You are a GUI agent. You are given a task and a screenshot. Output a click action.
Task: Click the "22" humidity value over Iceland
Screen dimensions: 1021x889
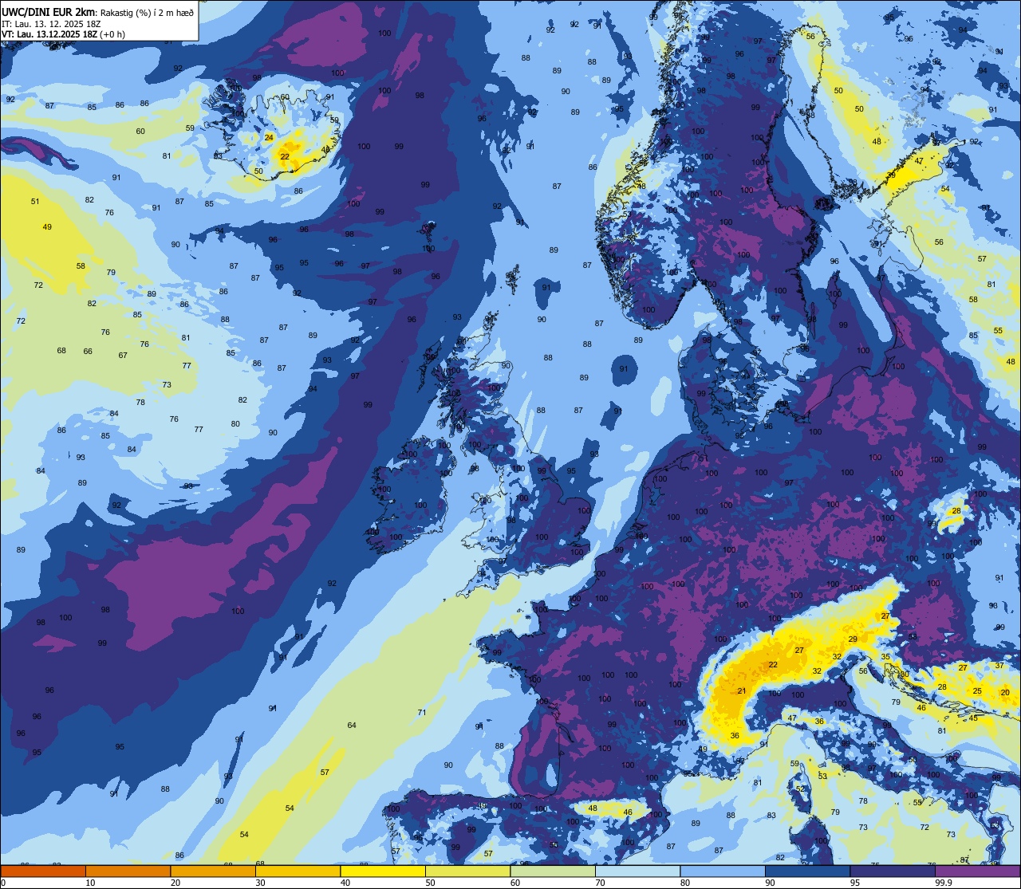click(285, 156)
